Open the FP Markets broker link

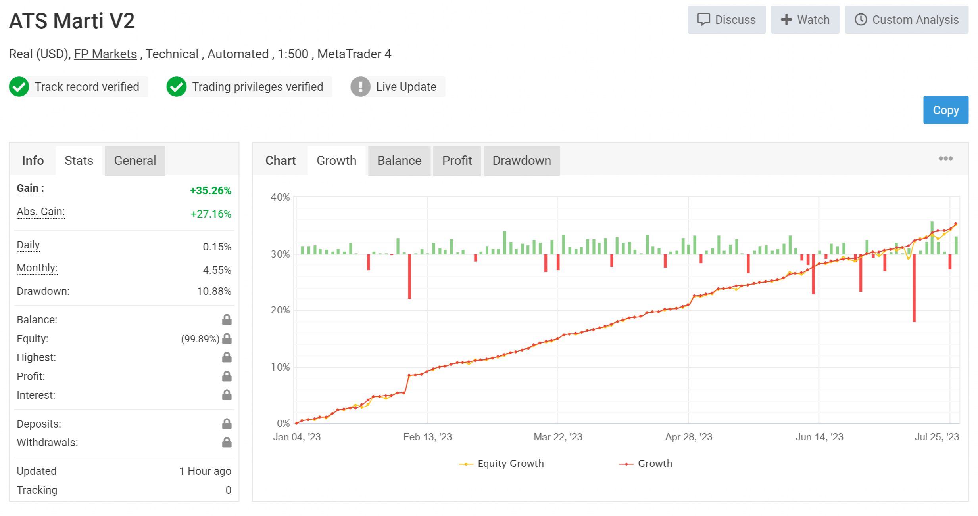click(x=105, y=54)
